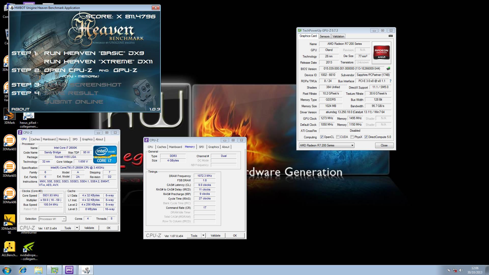
Task: Toggle the OpenCL checkbox in GPU-Z
Action: (x=322, y=137)
